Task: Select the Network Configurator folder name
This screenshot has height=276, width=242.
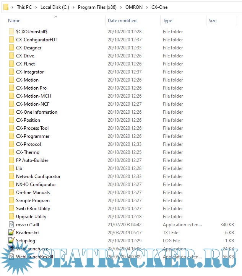Action: pos(38,176)
